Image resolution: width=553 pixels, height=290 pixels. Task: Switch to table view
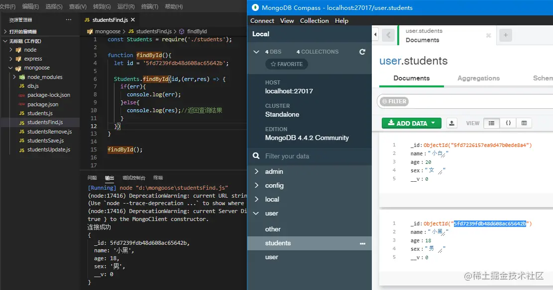524,123
